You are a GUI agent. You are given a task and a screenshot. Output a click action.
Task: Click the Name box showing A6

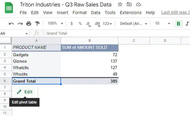click(x=14, y=33)
